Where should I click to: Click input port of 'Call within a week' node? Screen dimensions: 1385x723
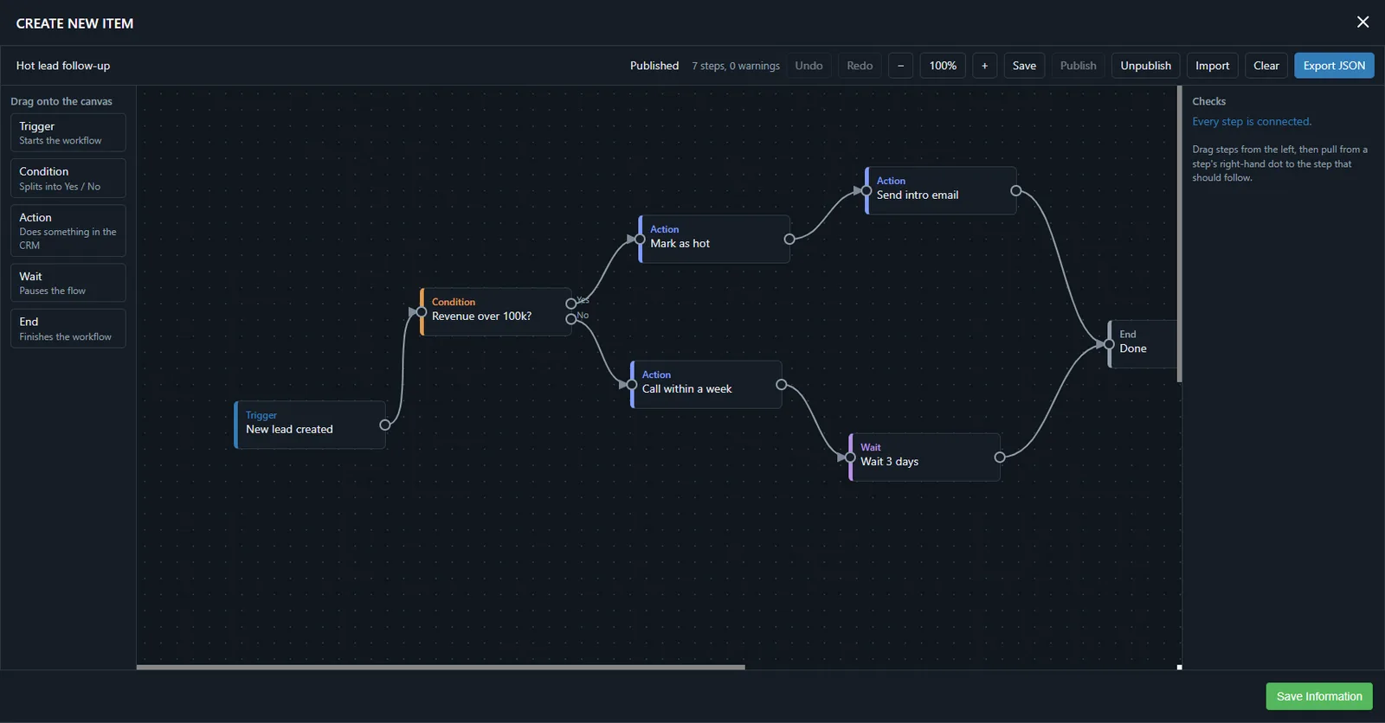pyautogui.click(x=632, y=385)
